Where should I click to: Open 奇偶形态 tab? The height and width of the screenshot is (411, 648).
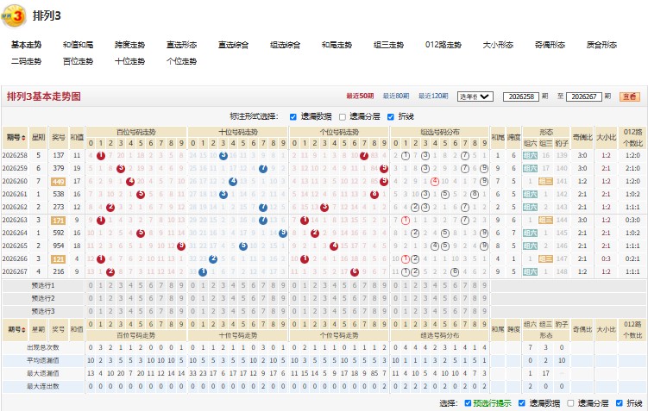pyautogui.click(x=550, y=45)
